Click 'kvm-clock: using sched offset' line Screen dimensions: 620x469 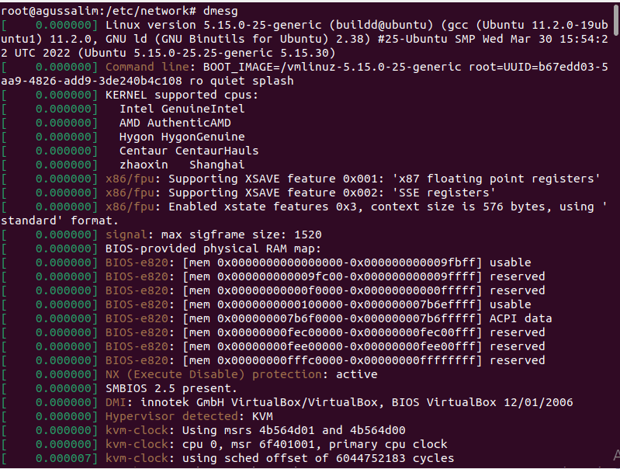(x=279, y=458)
